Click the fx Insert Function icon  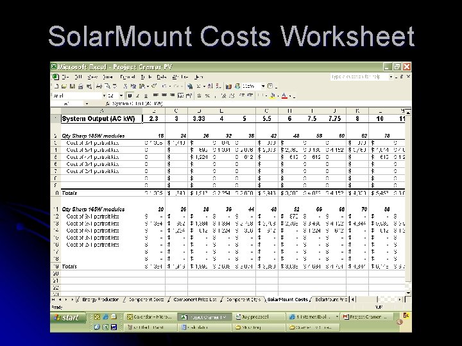tap(108, 104)
